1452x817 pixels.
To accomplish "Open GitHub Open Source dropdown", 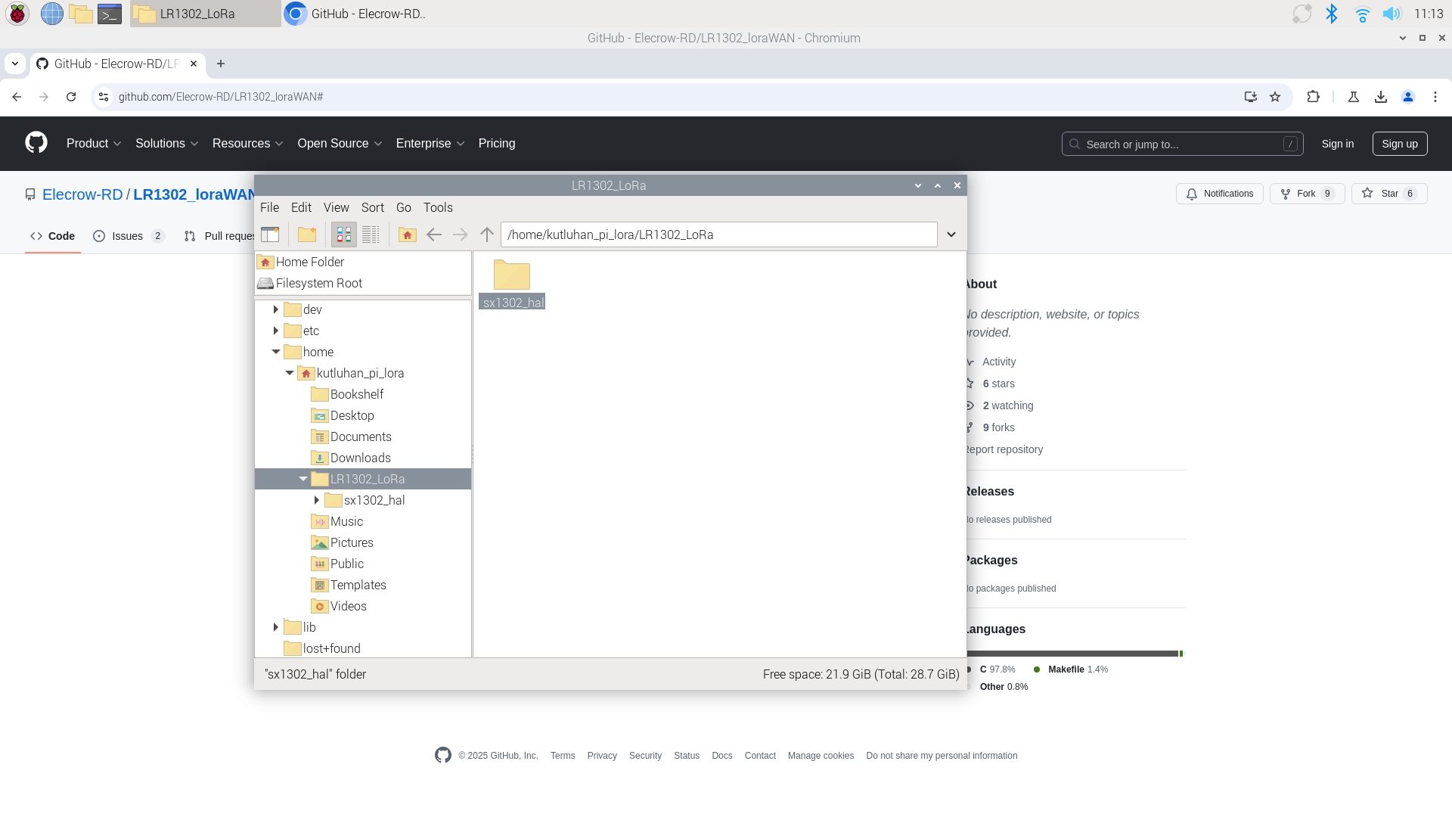I will [340, 144].
